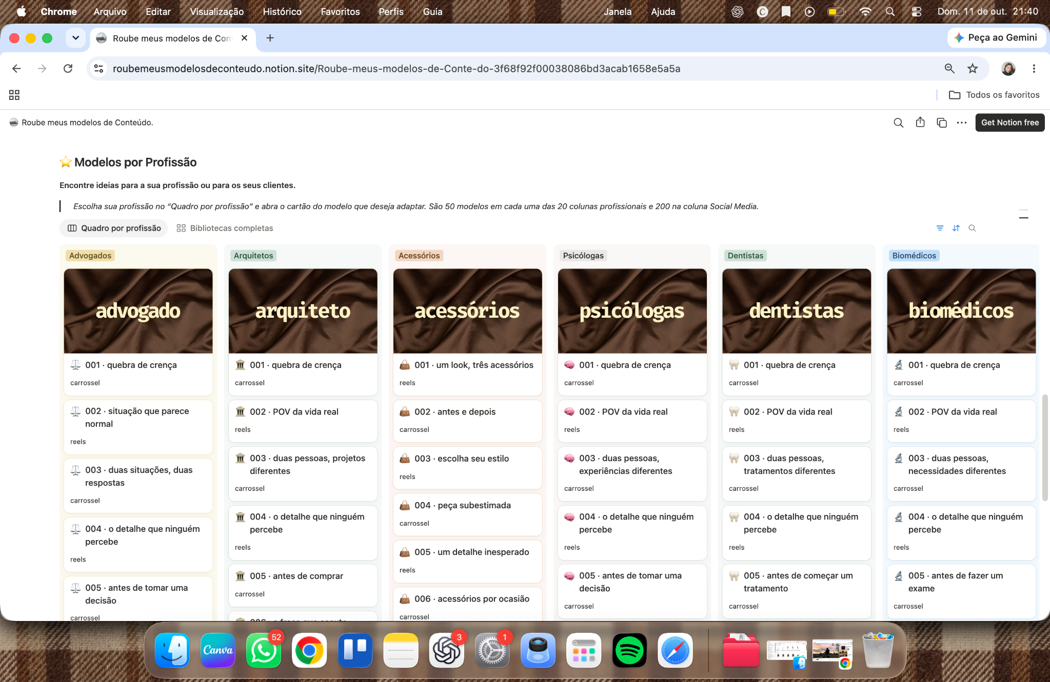Open card 003 · escolha seu estilo
Screen dimensions: 1050x682
(x=467, y=467)
